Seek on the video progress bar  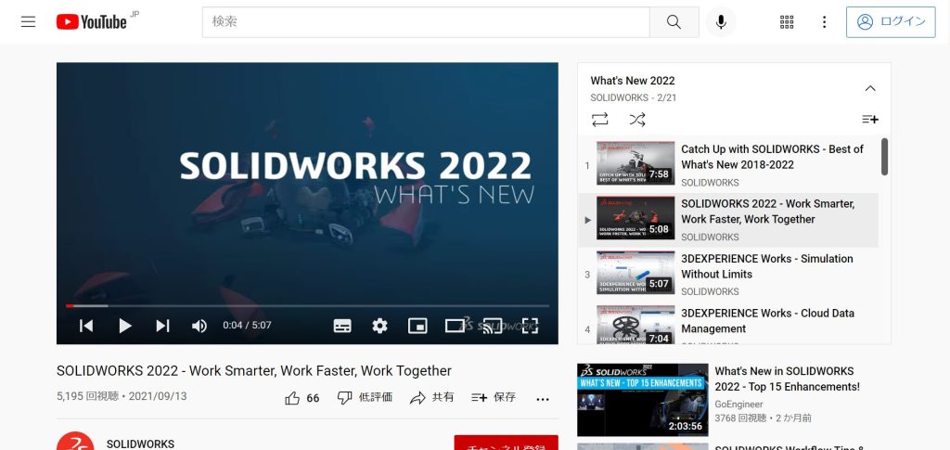[307, 306]
